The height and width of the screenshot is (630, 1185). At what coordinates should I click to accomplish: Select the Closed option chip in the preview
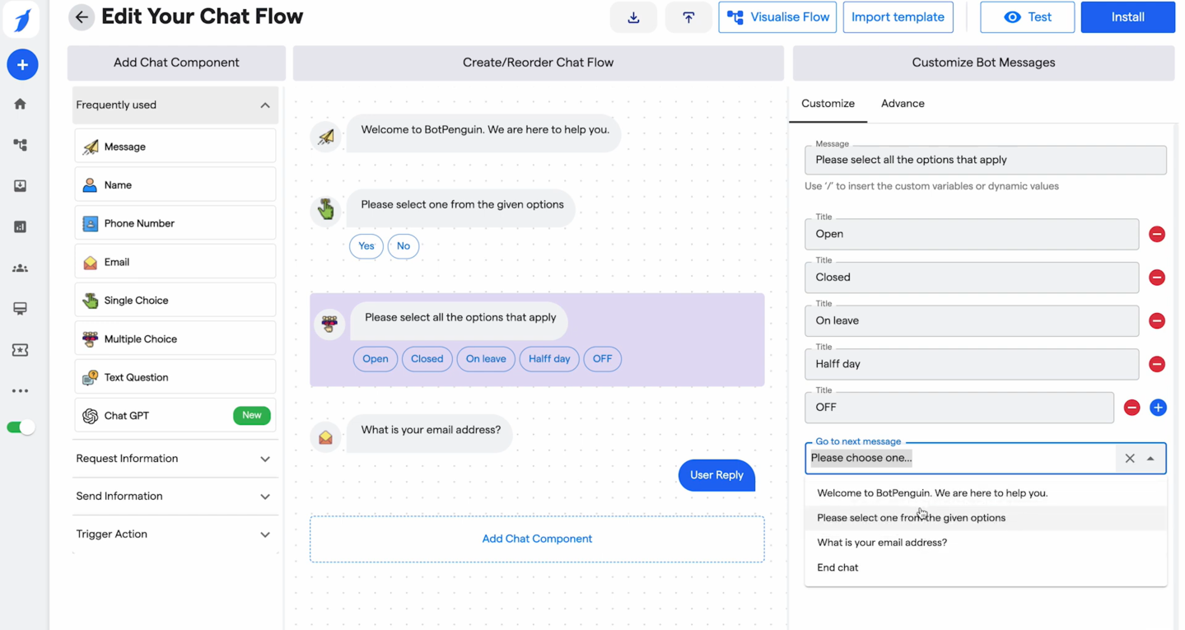(427, 358)
